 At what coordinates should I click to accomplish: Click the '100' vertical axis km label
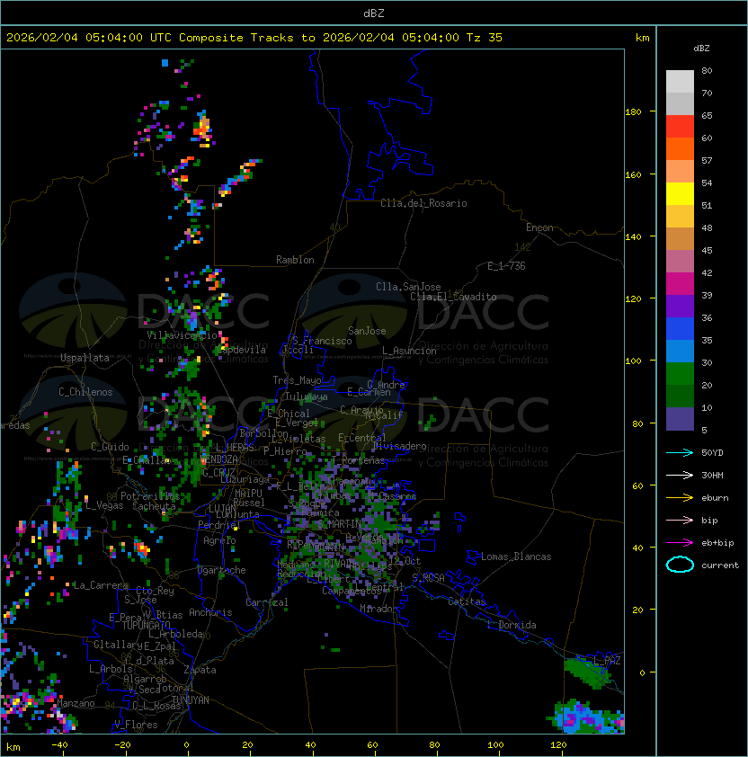(633, 361)
